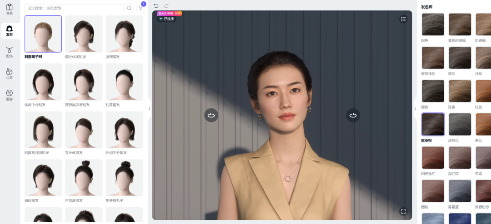Screen dimensions: 491x224
Task: Select the 白色 hair color swatch
Action: coord(433,24)
